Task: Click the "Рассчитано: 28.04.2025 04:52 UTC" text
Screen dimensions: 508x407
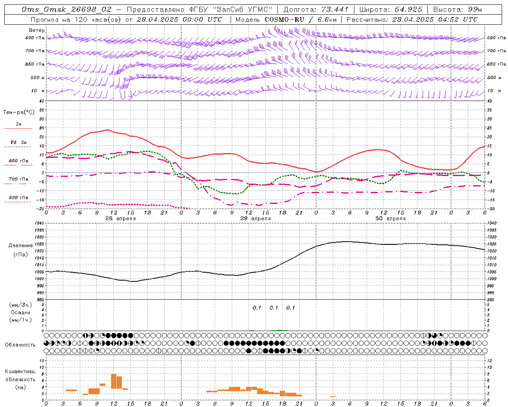Action: coord(412,19)
